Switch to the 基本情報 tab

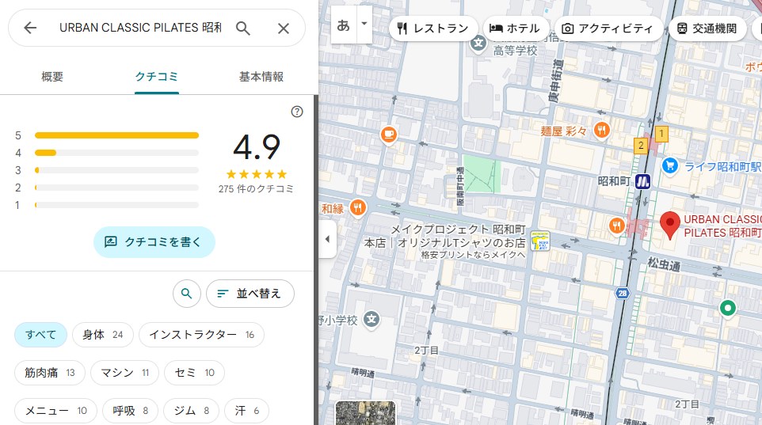[261, 77]
